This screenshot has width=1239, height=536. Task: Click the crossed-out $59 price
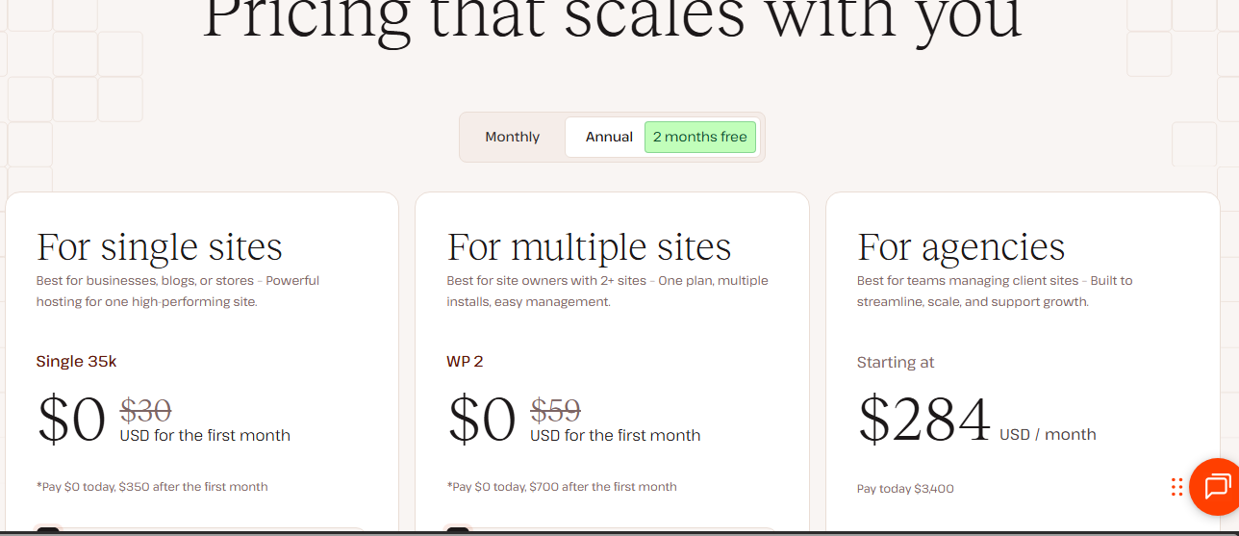click(555, 411)
